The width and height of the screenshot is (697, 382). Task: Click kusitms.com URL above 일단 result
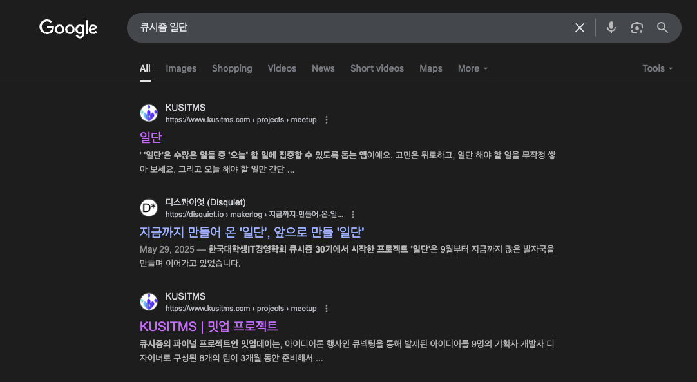(241, 120)
